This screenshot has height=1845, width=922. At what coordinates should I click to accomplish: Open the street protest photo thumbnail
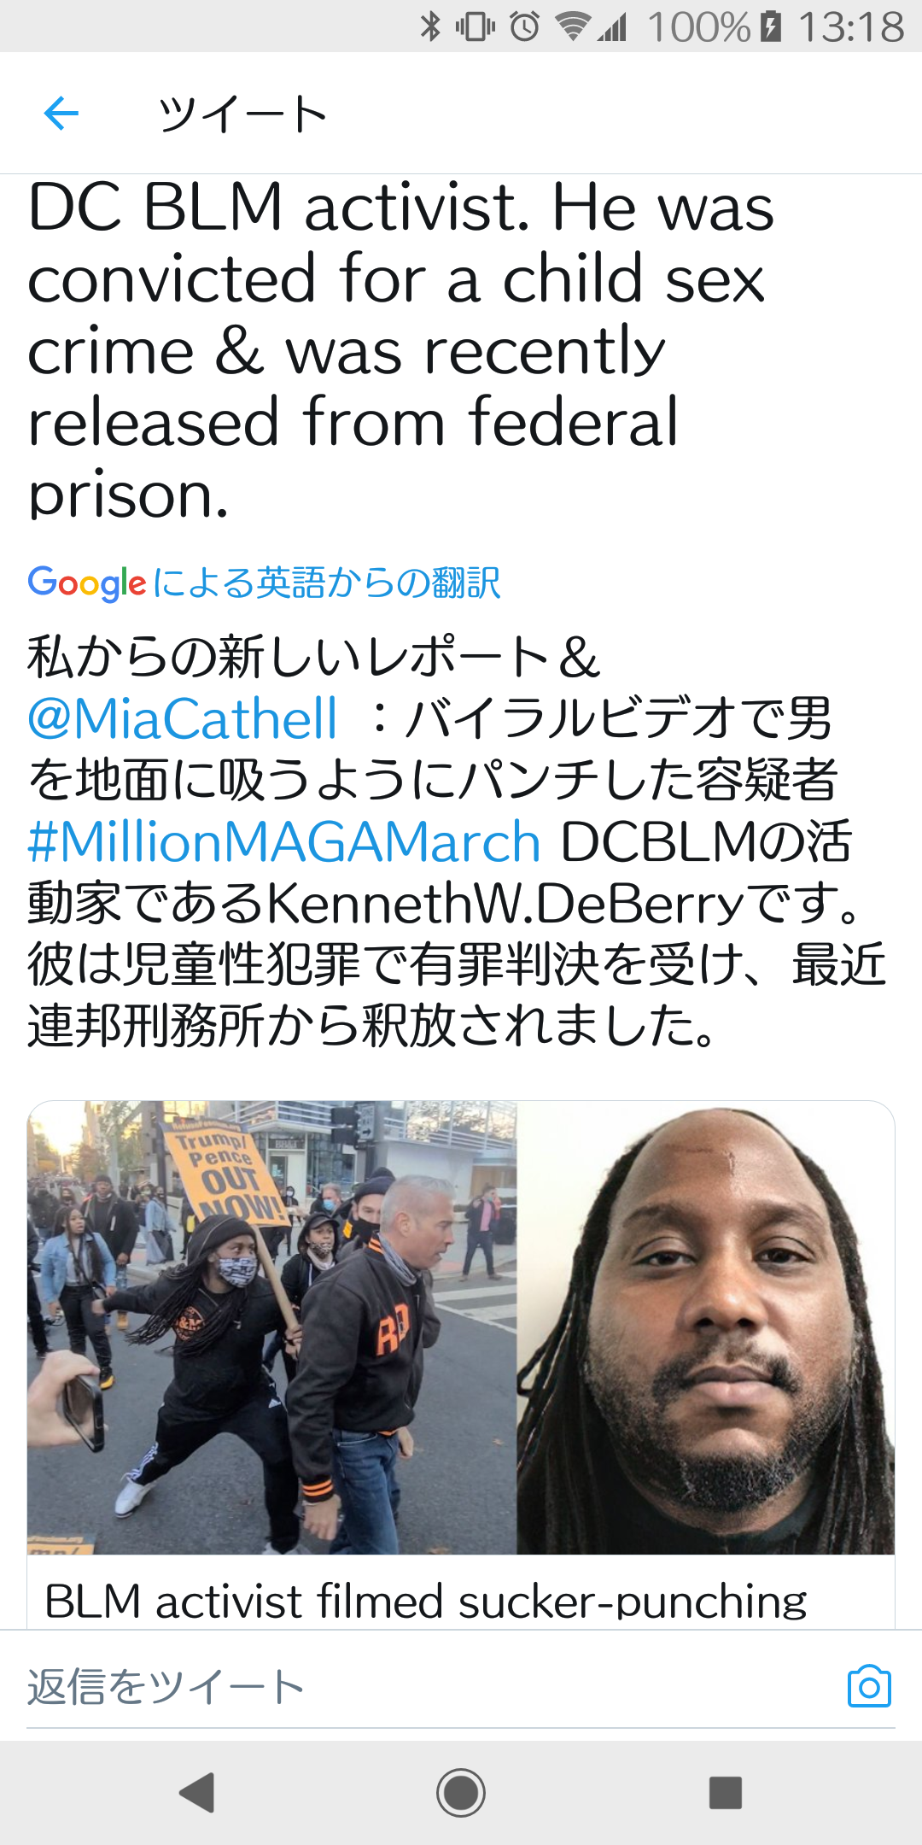click(x=272, y=1327)
